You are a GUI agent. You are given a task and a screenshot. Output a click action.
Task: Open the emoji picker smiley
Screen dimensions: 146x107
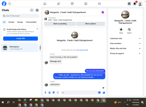(x=99, y=92)
